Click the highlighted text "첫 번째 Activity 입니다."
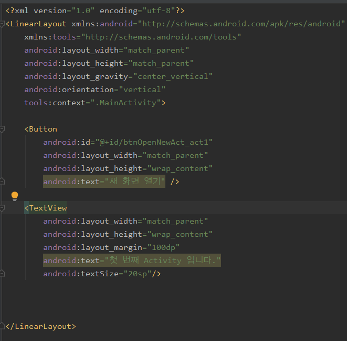The width and height of the screenshot is (347, 341). (163, 260)
